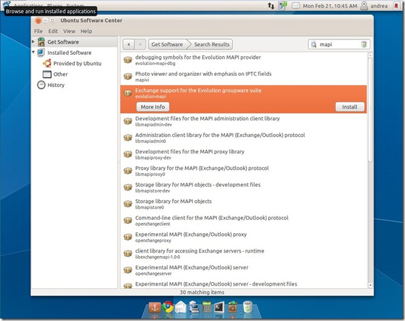Collapse the Installed Software tree node
Image resolution: width=405 pixels, height=321 pixels.
[x=33, y=53]
